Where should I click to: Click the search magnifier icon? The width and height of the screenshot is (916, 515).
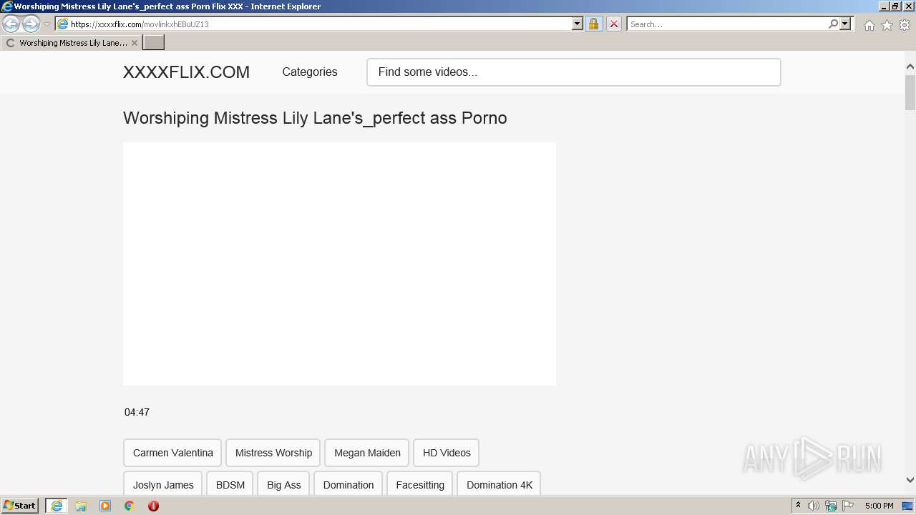[x=833, y=24]
